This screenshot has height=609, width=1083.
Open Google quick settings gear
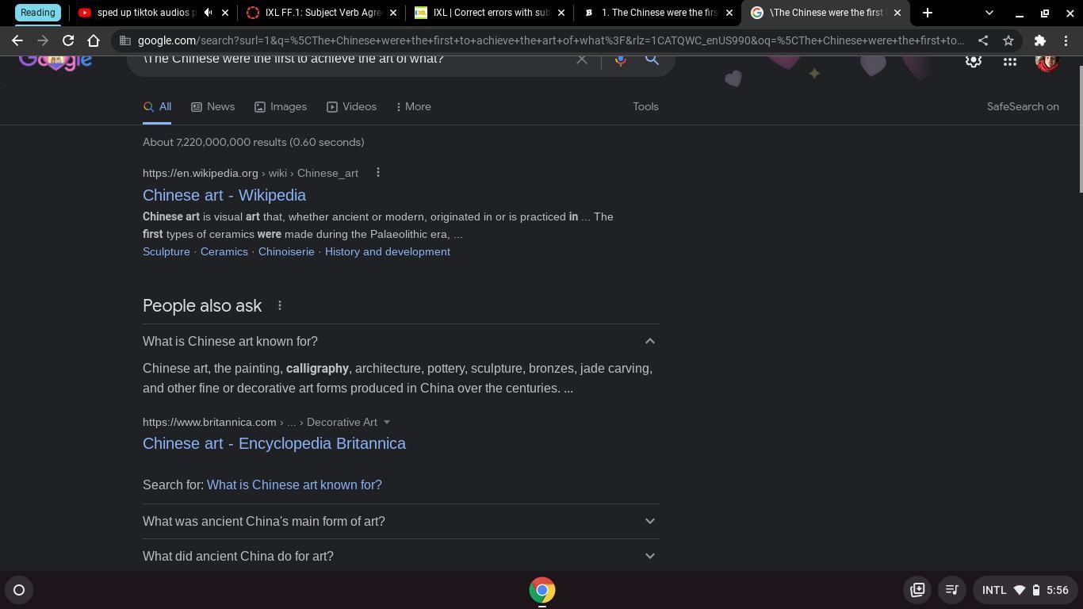coord(974,61)
